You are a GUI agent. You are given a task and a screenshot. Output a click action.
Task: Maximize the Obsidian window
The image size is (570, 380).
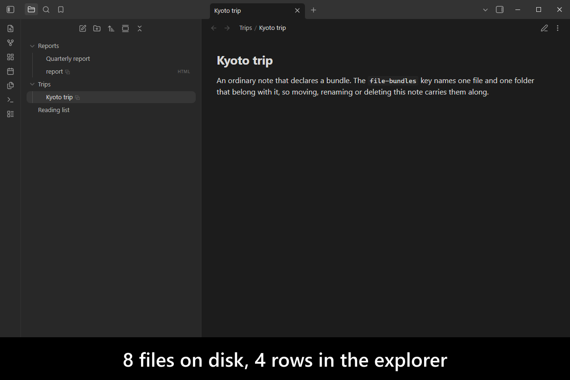coord(539,9)
